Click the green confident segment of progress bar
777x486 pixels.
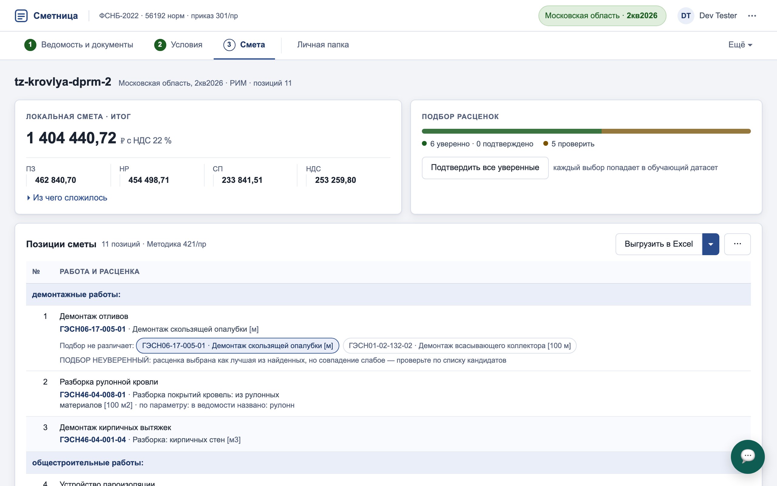511,131
